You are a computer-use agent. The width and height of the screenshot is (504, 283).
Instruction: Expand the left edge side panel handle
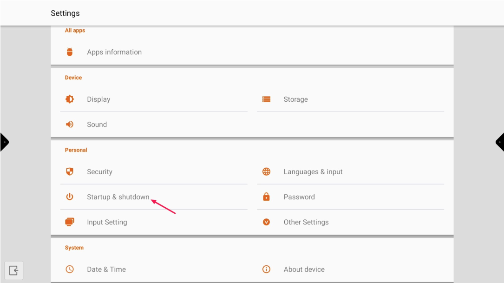click(4, 142)
